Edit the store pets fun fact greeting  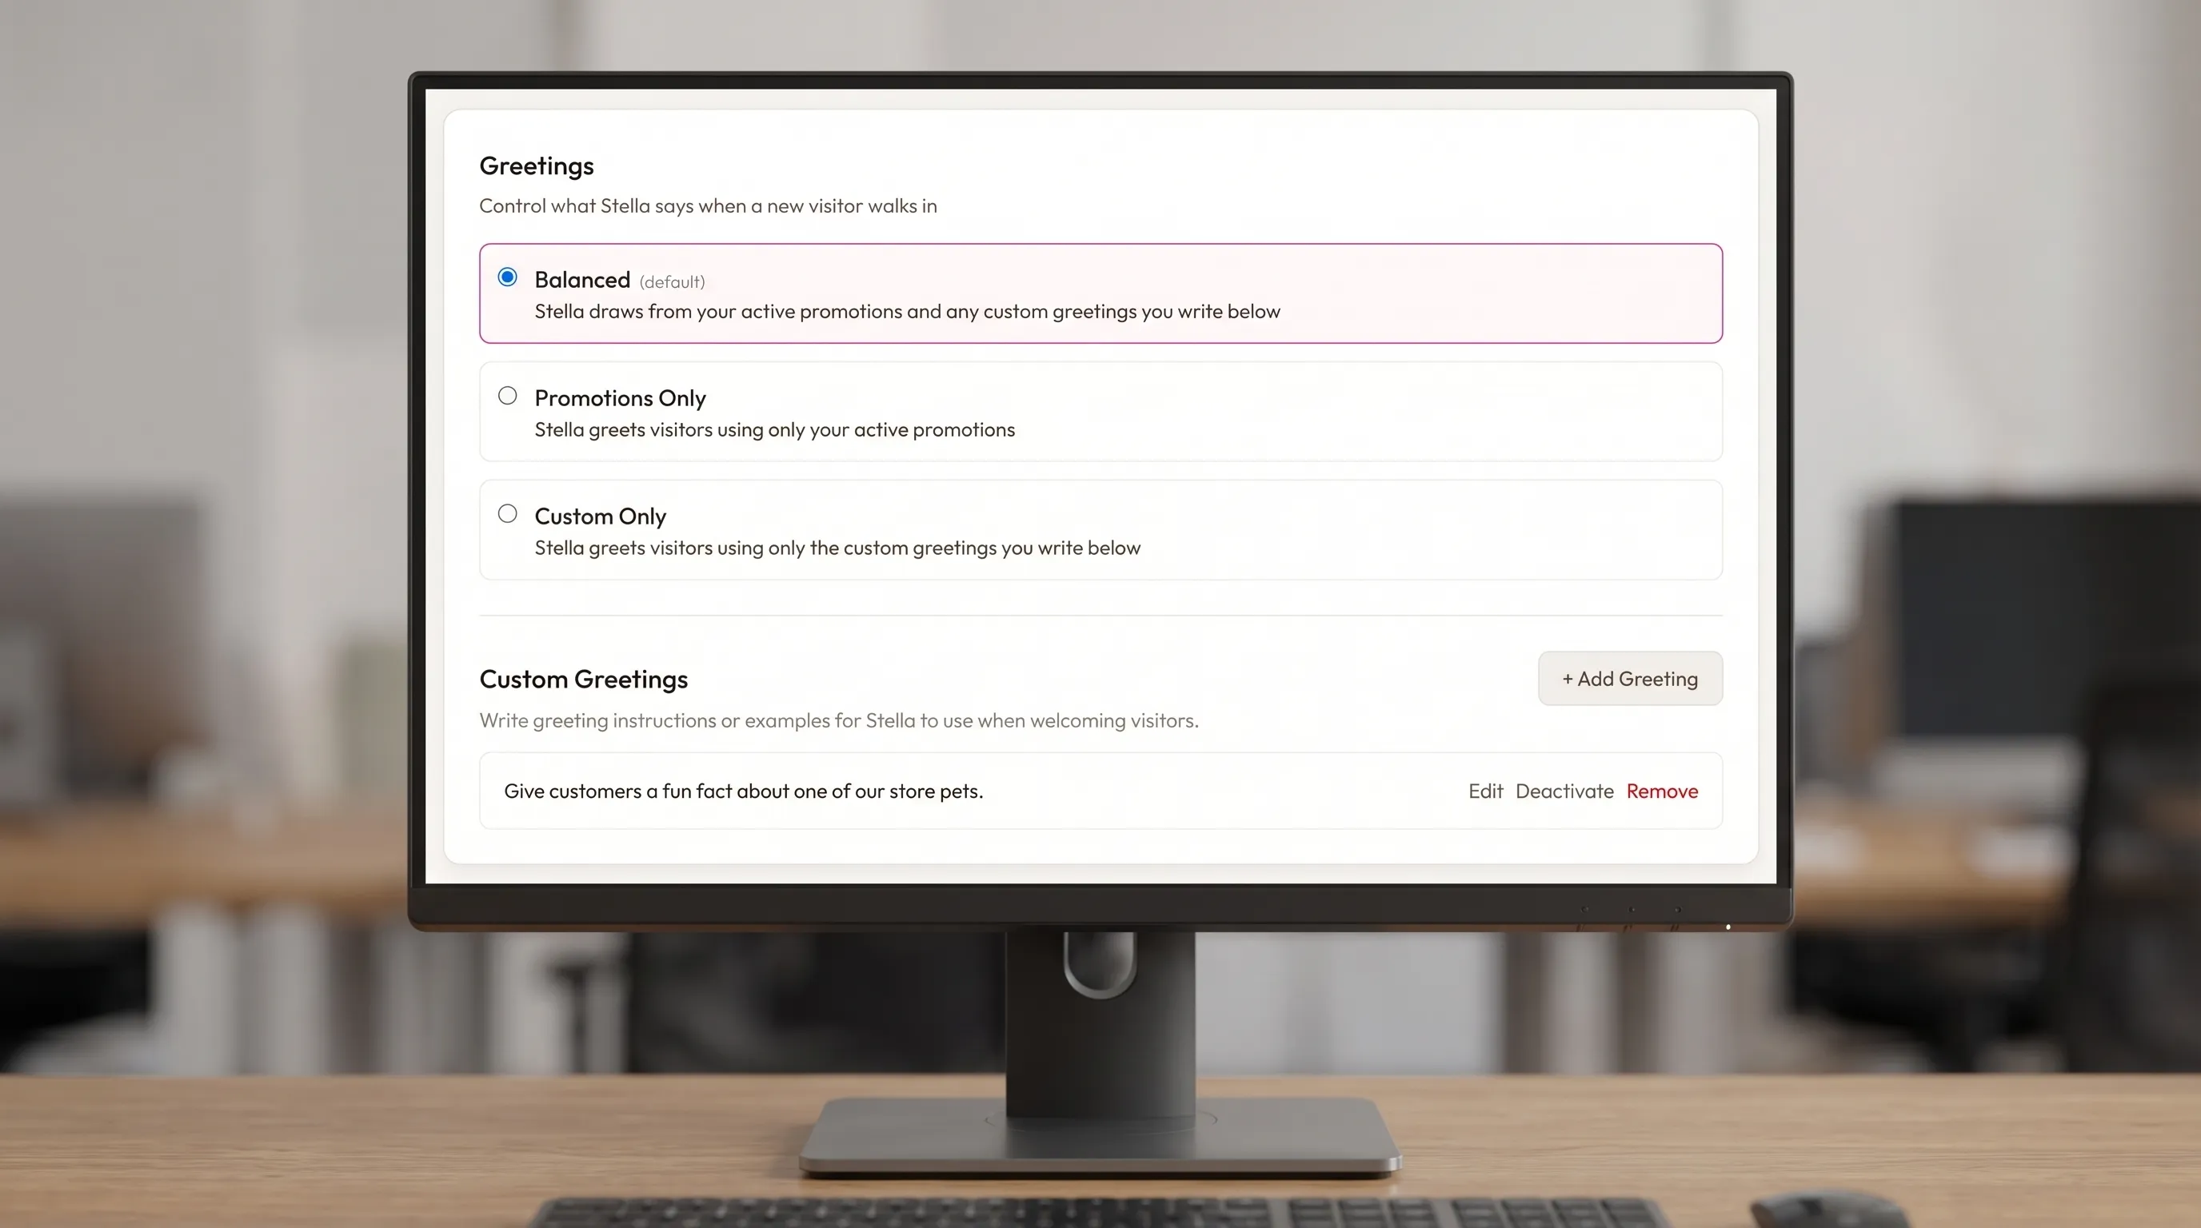click(1486, 791)
